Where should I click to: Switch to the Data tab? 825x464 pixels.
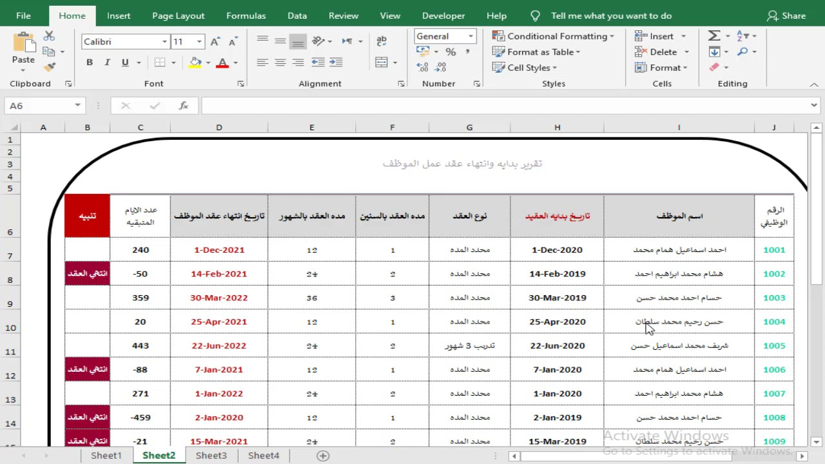(x=297, y=15)
